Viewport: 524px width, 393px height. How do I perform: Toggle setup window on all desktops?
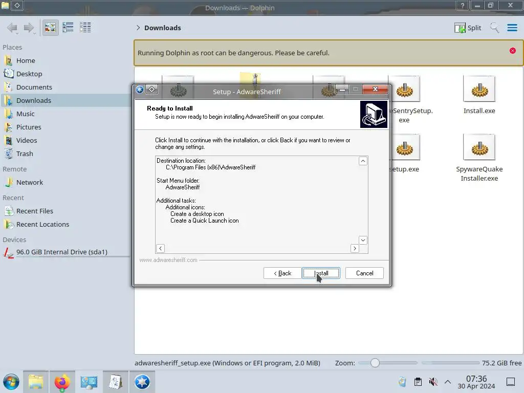pos(151,90)
